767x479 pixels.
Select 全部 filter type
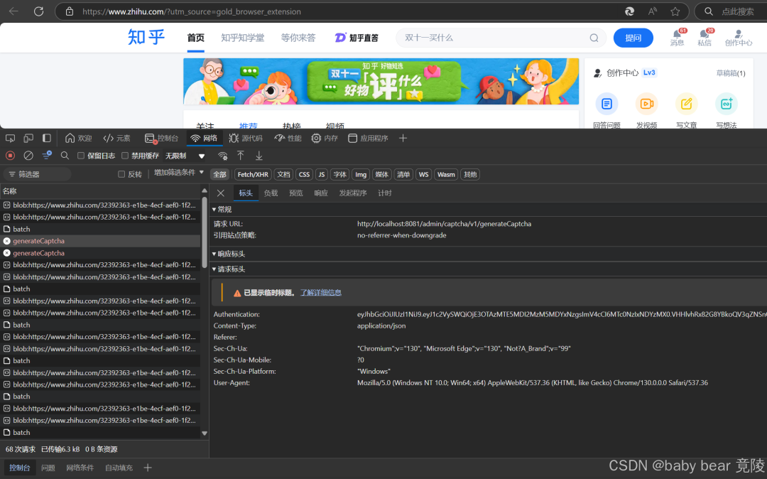click(219, 175)
